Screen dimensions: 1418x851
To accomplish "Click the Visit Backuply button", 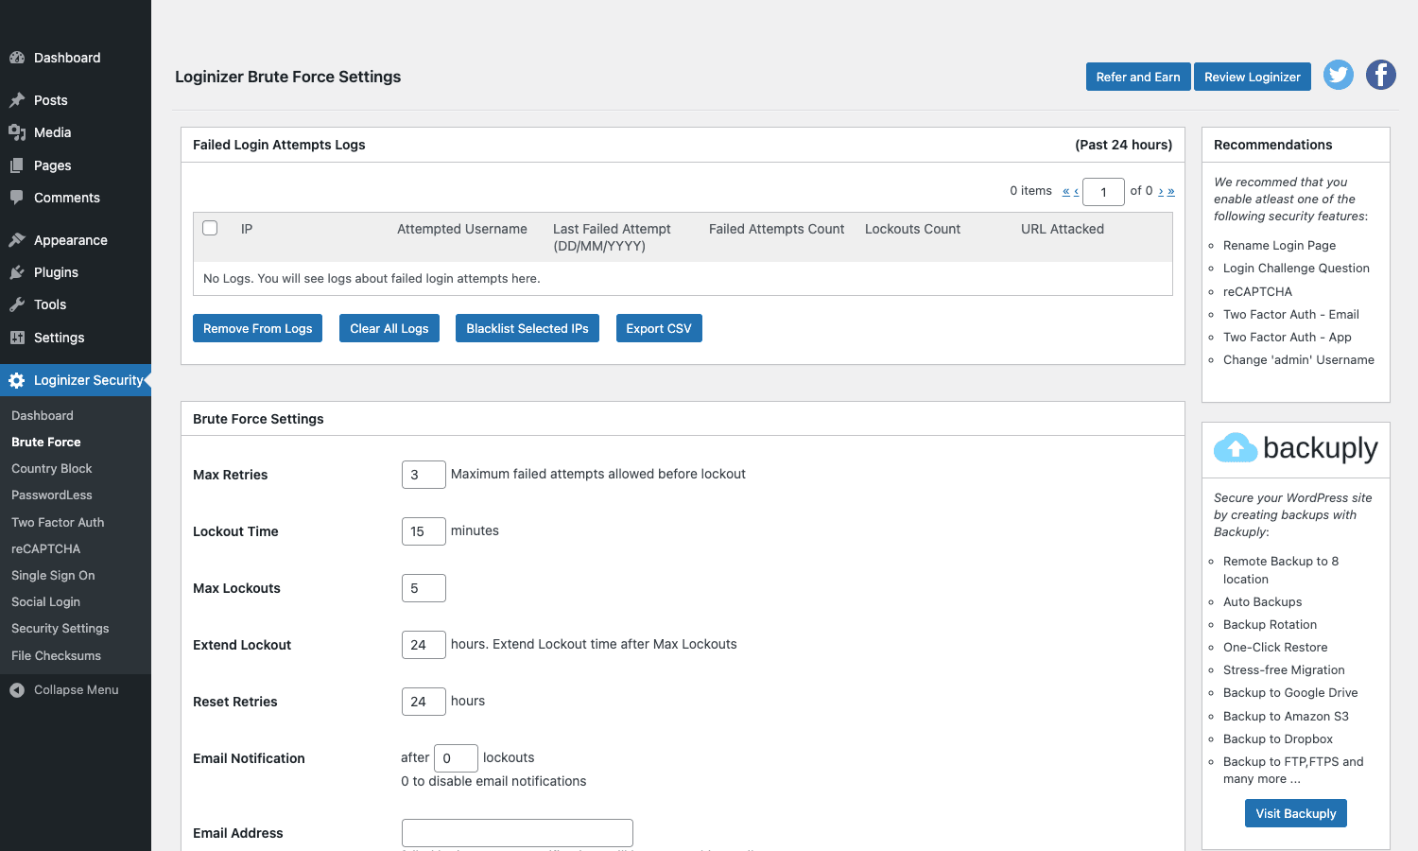I will coord(1296,813).
